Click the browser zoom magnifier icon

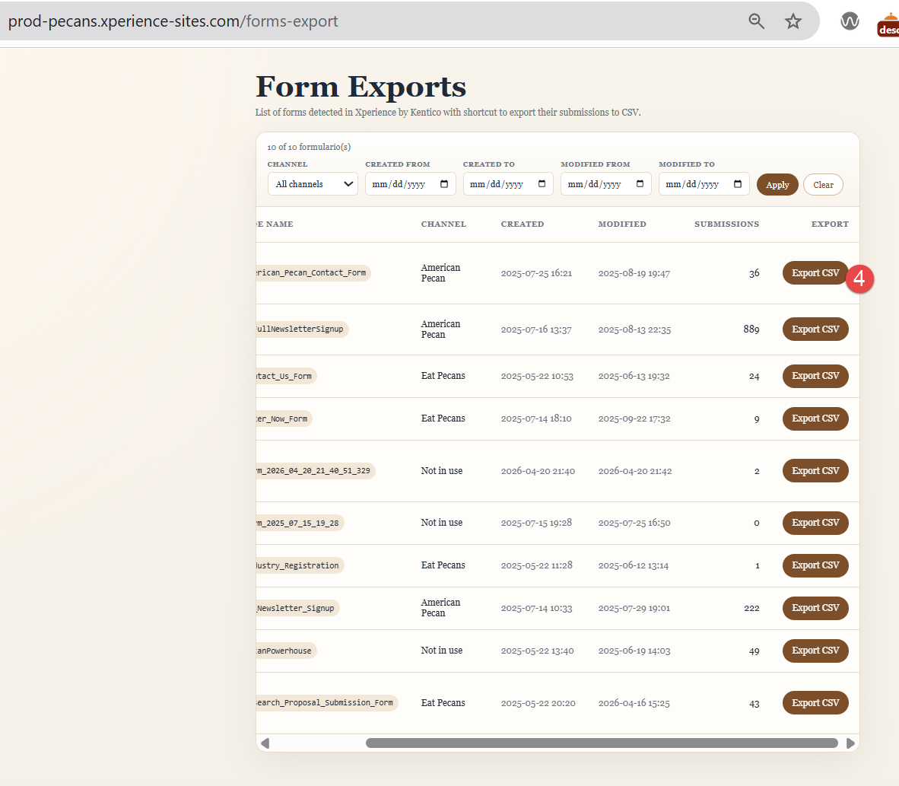[x=756, y=21]
